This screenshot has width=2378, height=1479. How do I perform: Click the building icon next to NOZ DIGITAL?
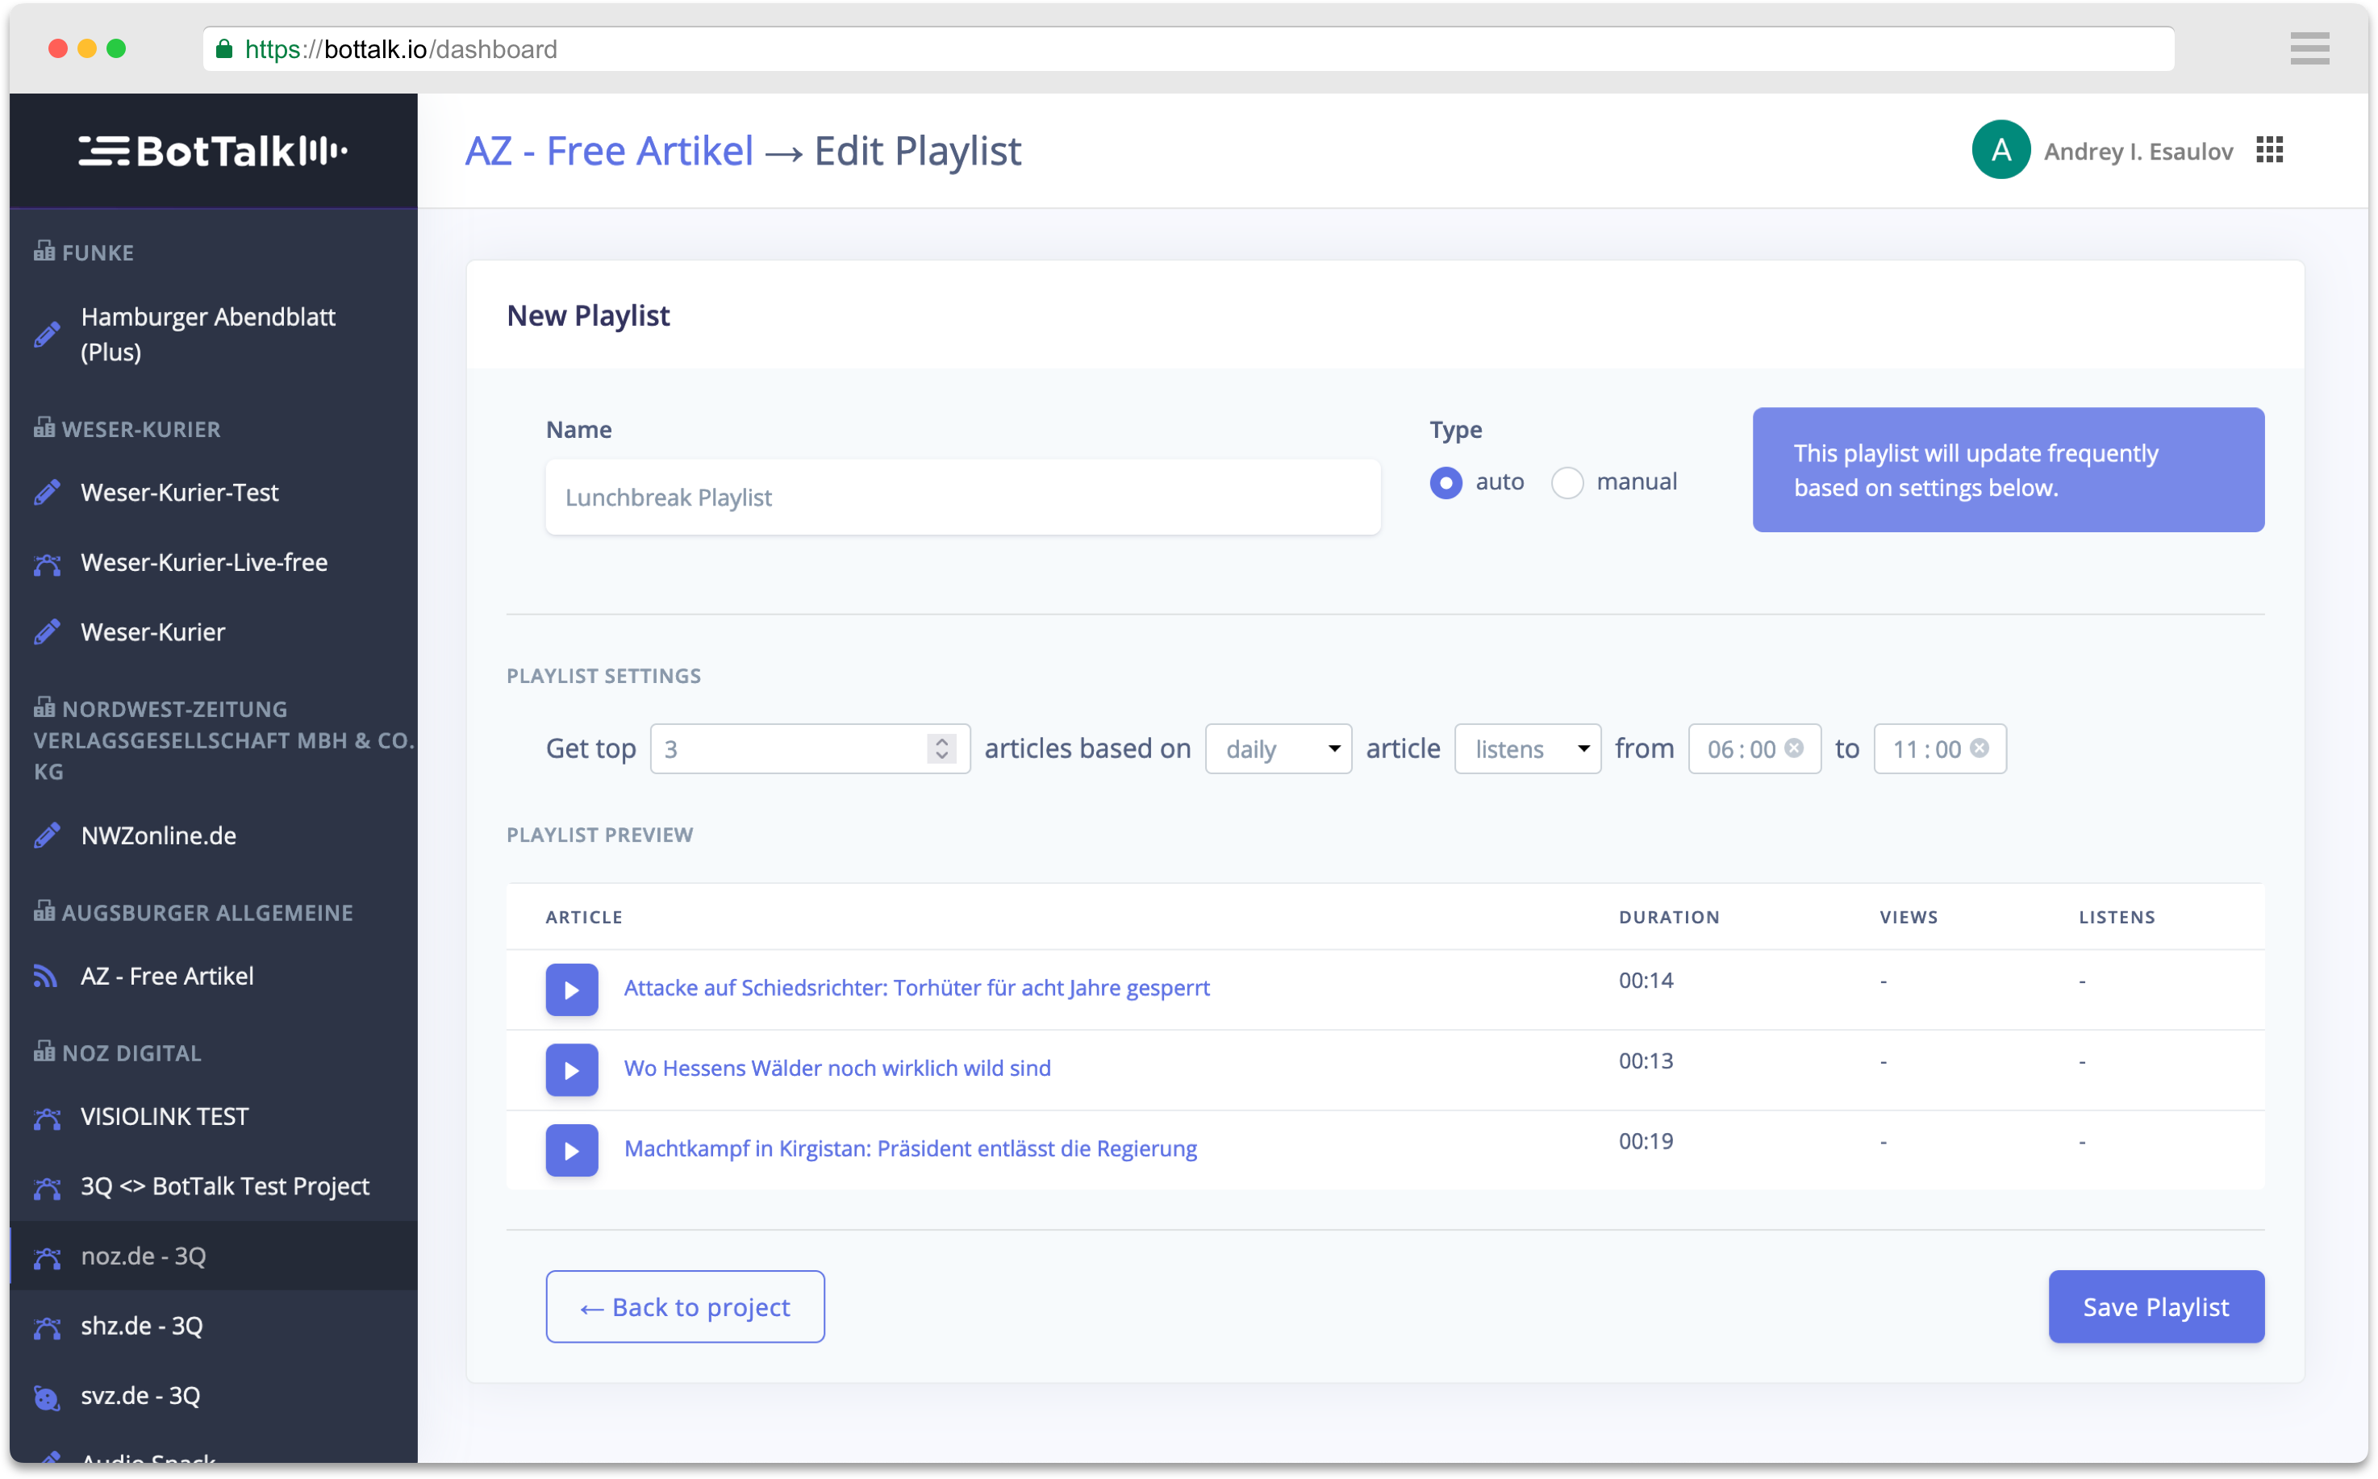(x=44, y=1052)
